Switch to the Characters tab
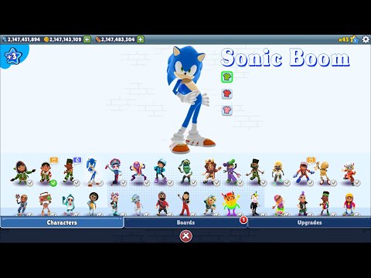This screenshot has height=278, width=371. (x=62, y=222)
